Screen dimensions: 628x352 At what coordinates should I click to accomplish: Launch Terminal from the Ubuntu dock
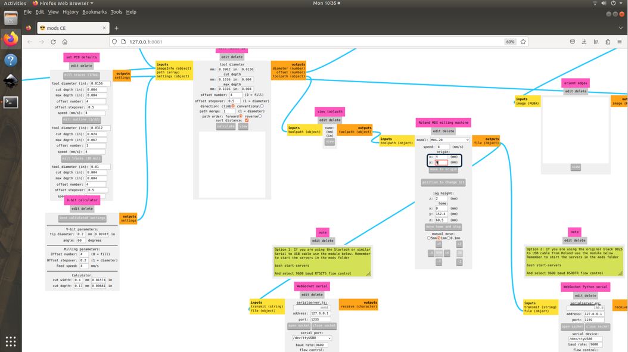coord(11,102)
